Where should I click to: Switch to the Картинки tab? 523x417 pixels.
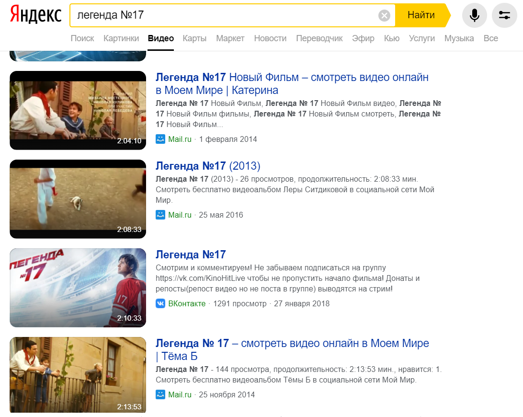[x=121, y=38]
